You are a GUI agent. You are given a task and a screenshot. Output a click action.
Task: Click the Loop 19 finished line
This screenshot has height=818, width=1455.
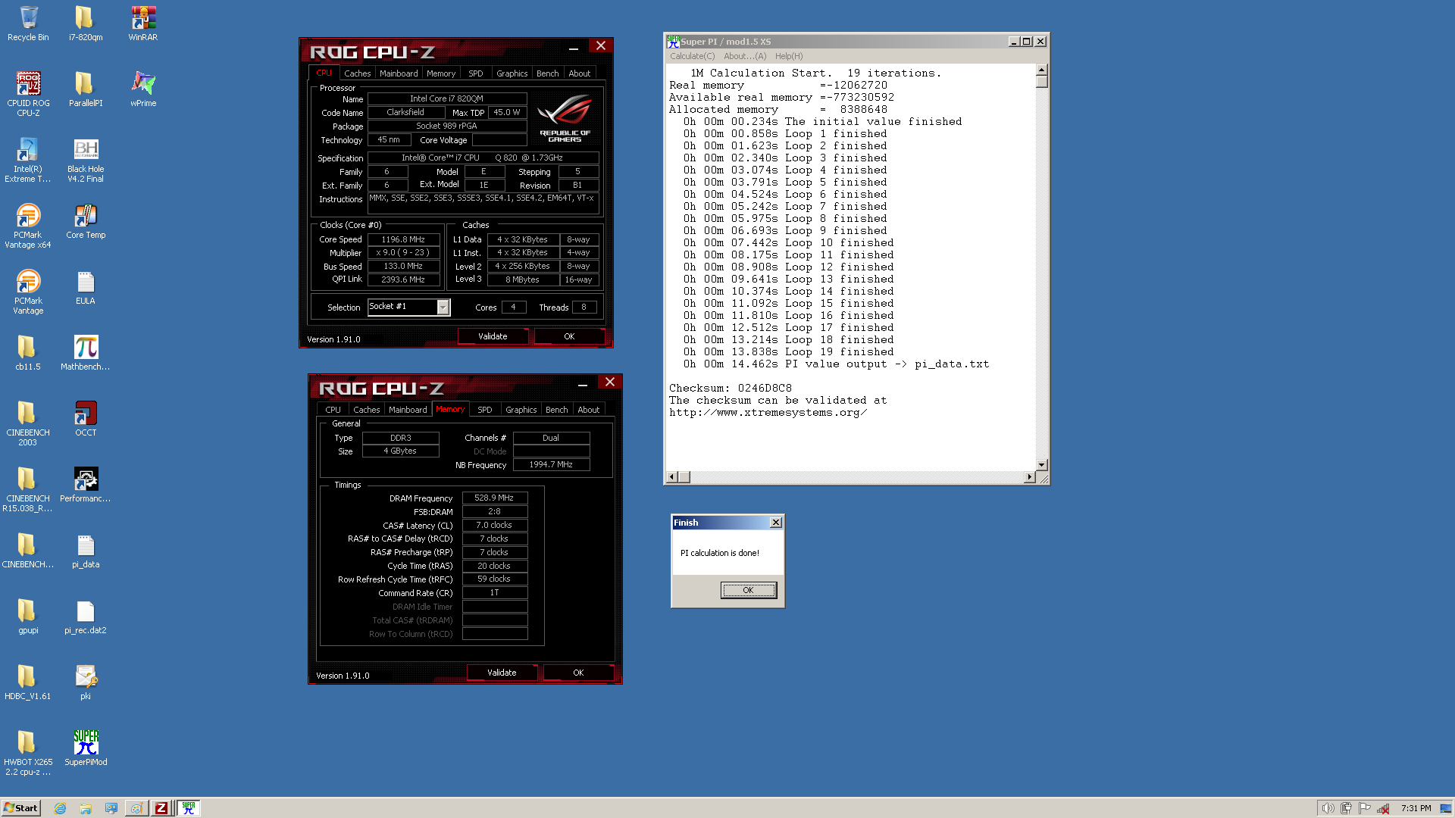point(788,352)
